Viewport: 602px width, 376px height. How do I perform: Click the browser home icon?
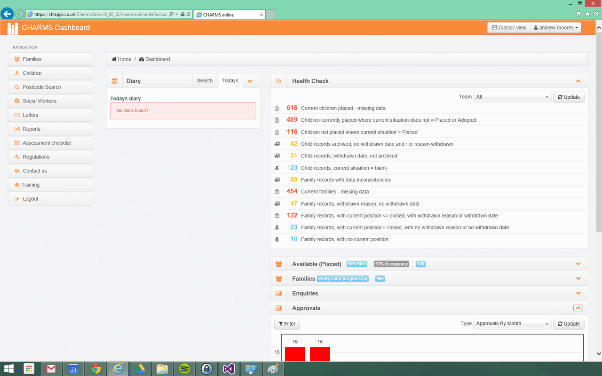coord(578,14)
